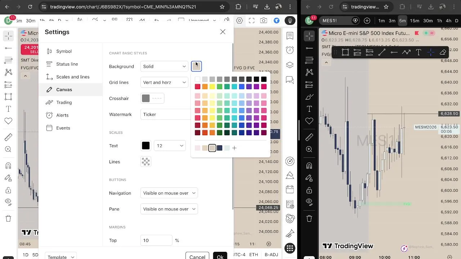The width and height of the screenshot is (461, 259).
Task: Open the calendar icon in right sidebar
Action: [x=290, y=190]
